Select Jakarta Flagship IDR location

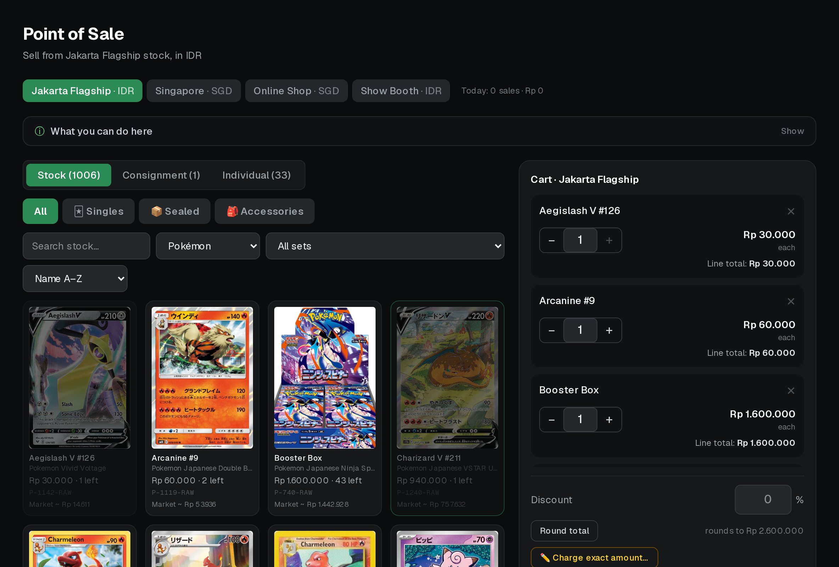point(83,91)
